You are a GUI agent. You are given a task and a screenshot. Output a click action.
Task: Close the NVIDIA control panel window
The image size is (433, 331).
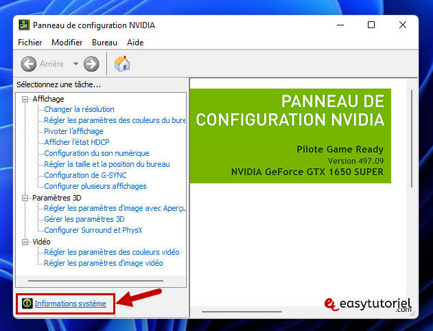(403, 25)
